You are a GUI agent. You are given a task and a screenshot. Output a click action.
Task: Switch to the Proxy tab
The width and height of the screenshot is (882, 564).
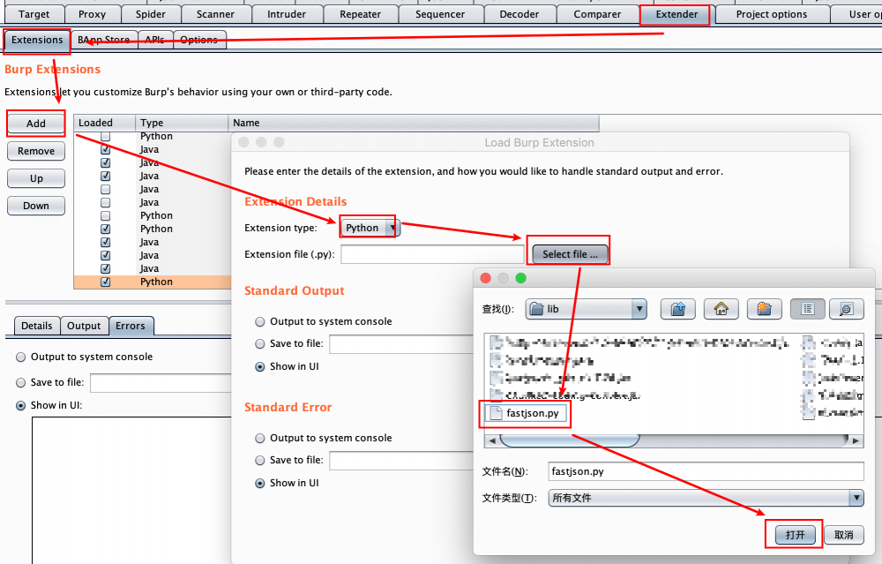tap(93, 14)
